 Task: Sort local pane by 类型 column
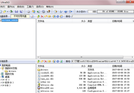tap(97, 66)
